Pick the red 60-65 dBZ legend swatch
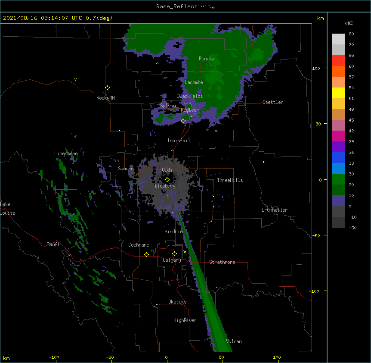 [x=338, y=61]
